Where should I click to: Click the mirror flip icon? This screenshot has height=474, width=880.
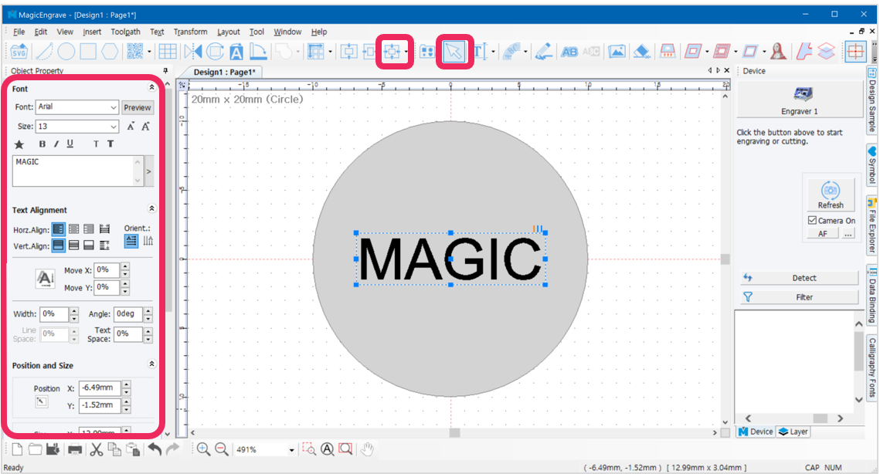coord(192,52)
